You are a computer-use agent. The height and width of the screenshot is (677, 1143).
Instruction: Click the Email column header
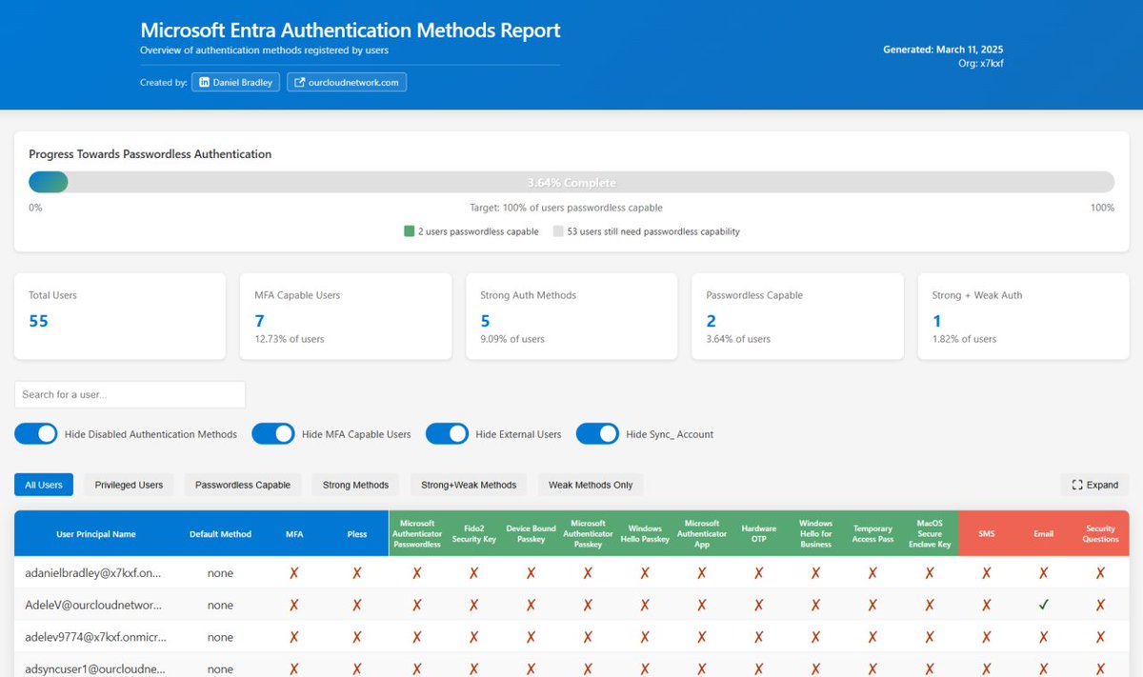[1044, 534]
